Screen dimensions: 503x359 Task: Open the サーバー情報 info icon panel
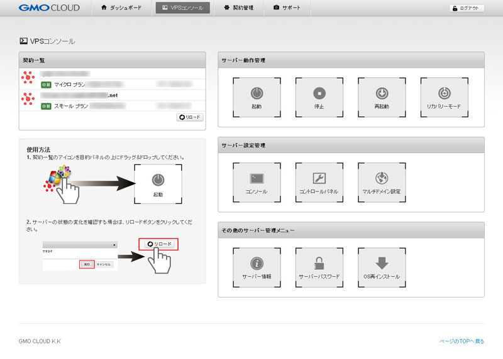[x=256, y=267]
